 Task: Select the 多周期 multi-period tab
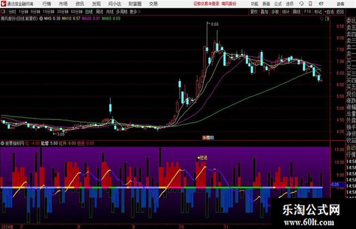pyautogui.click(x=122, y=12)
